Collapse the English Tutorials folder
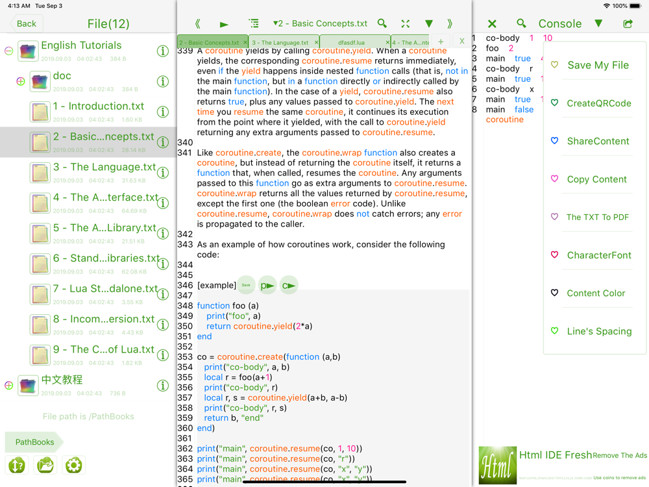Image resolution: width=649 pixels, height=487 pixels. pos(8,51)
